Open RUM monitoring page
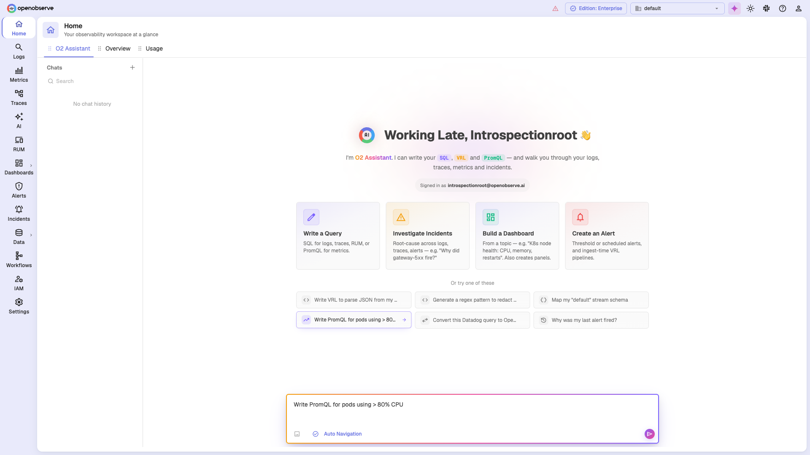The image size is (810, 455). pyautogui.click(x=19, y=144)
